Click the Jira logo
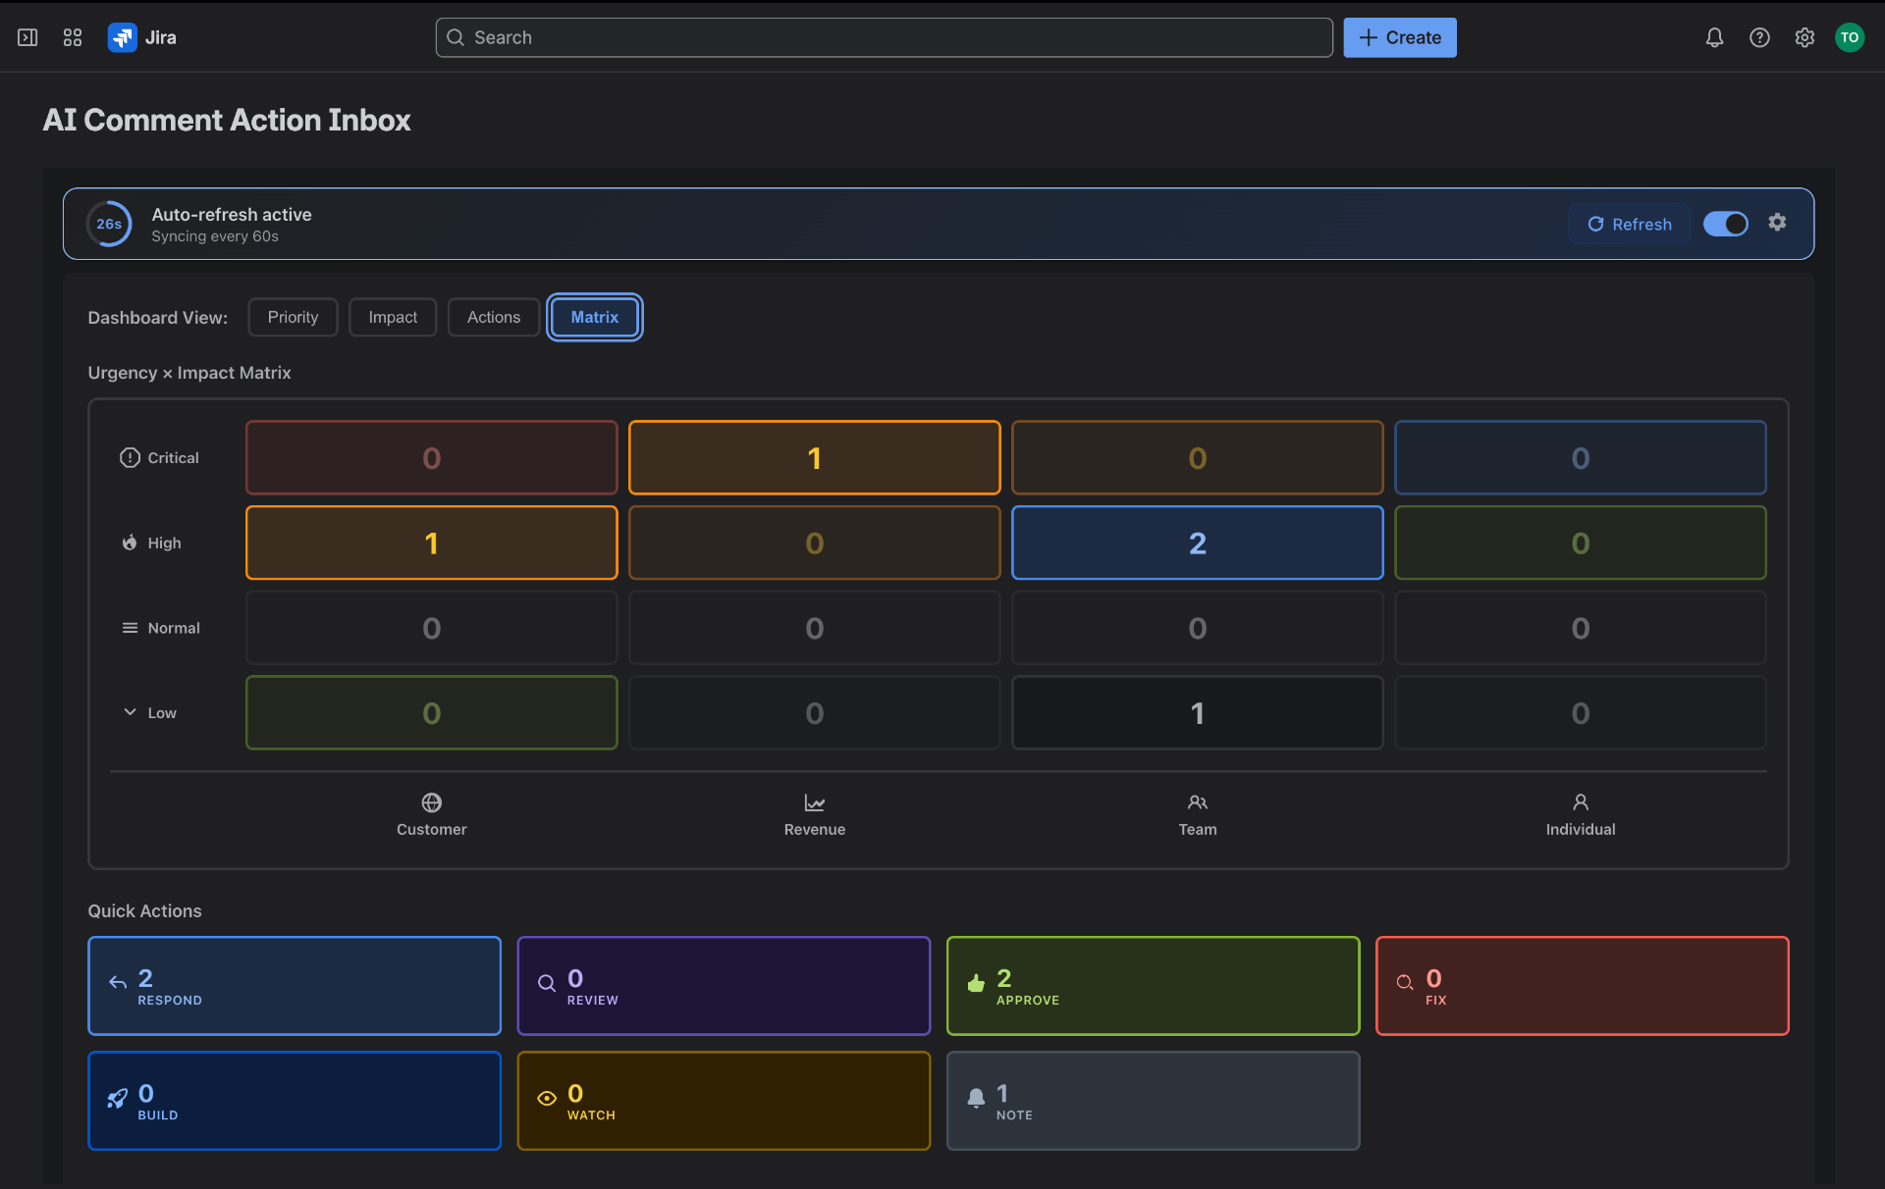 point(122,37)
